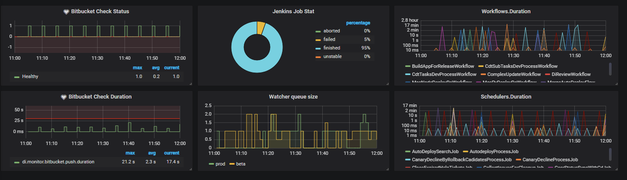The width and height of the screenshot is (627, 180).
Task: Toggle CanaryDeclineByRollbackCadidatesProcessJob legend series
Action: pyautogui.click(x=462, y=160)
